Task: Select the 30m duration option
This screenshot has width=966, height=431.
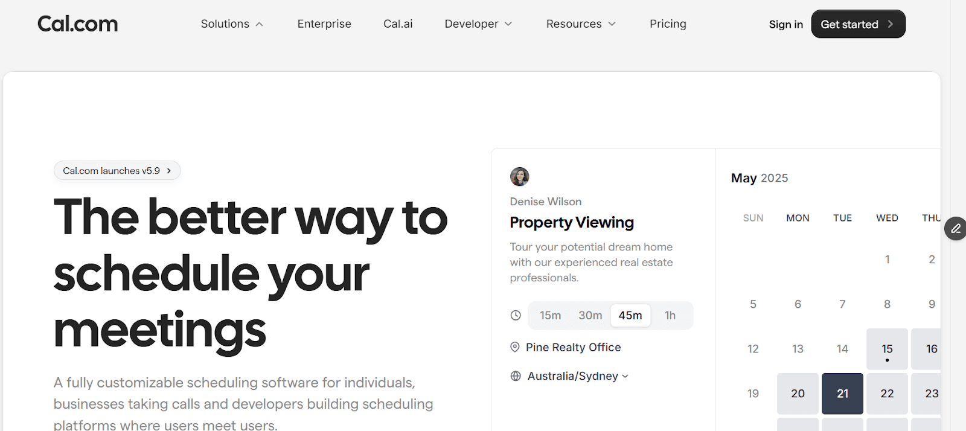Action: tap(590, 316)
